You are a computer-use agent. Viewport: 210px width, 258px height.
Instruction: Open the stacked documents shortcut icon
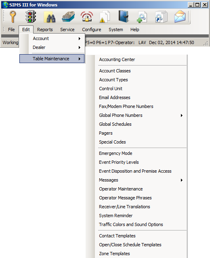coord(161,17)
